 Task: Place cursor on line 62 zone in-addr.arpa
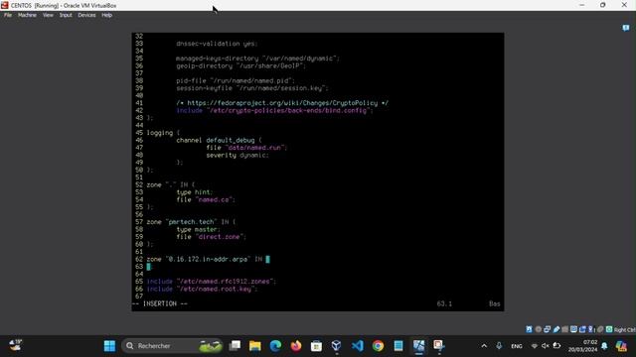point(208,259)
